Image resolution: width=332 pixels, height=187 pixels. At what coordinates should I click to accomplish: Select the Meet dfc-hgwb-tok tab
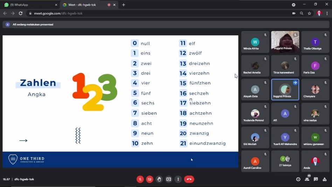point(89,5)
